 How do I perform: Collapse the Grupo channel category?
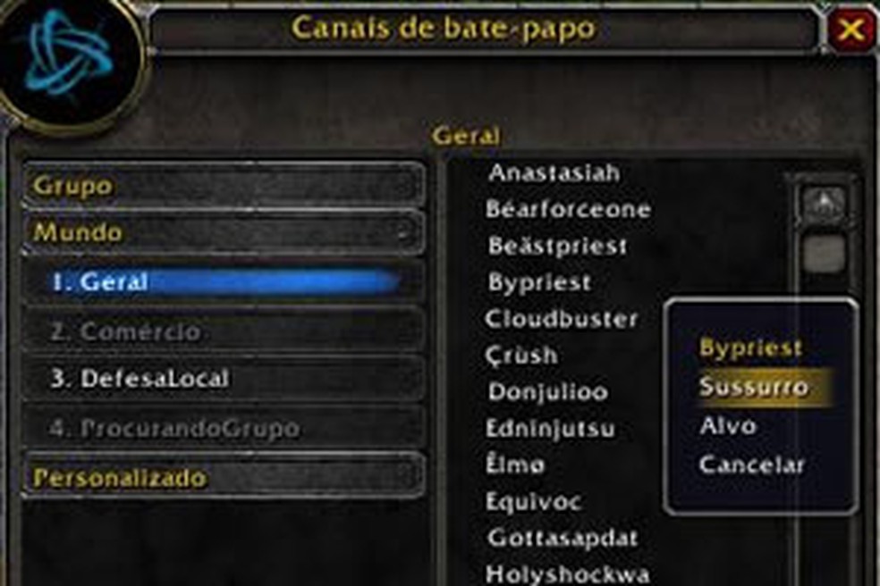pos(224,186)
